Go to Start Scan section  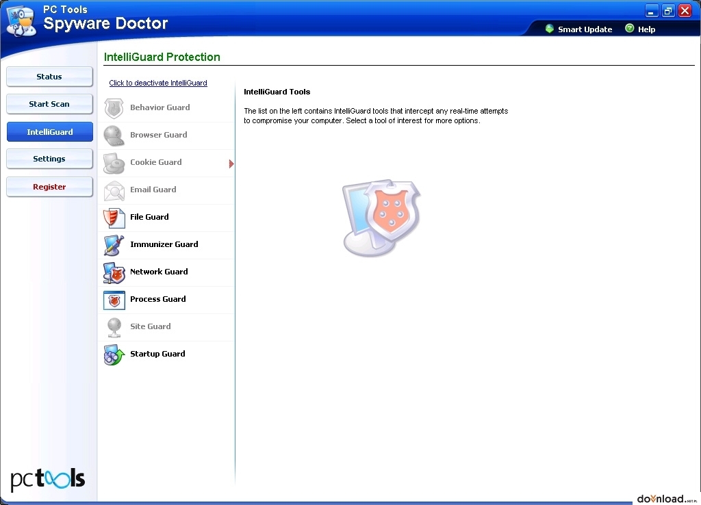(x=49, y=104)
